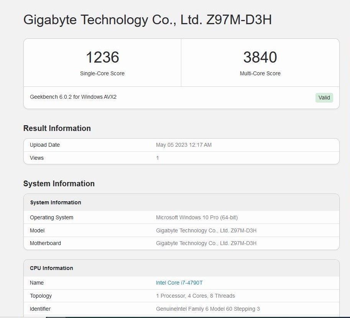The width and height of the screenshot is (350, 318).
Task: Select the Single-Core Score of 1236
Action: (102, 57)
